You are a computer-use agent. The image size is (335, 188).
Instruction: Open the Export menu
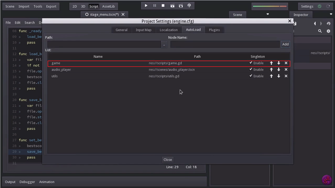pyautogui.click(x=51, y=6)
